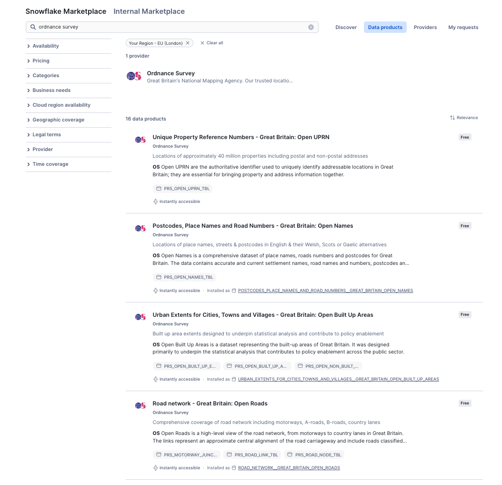
Task: Switch to the Discover tab
Action: (x=346, y=27)
